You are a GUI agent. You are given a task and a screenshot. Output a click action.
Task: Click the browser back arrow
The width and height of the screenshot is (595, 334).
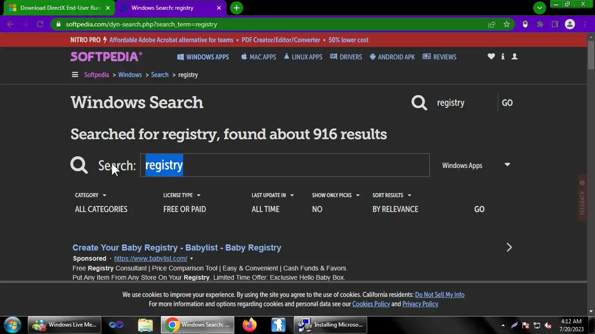point(10,24)
